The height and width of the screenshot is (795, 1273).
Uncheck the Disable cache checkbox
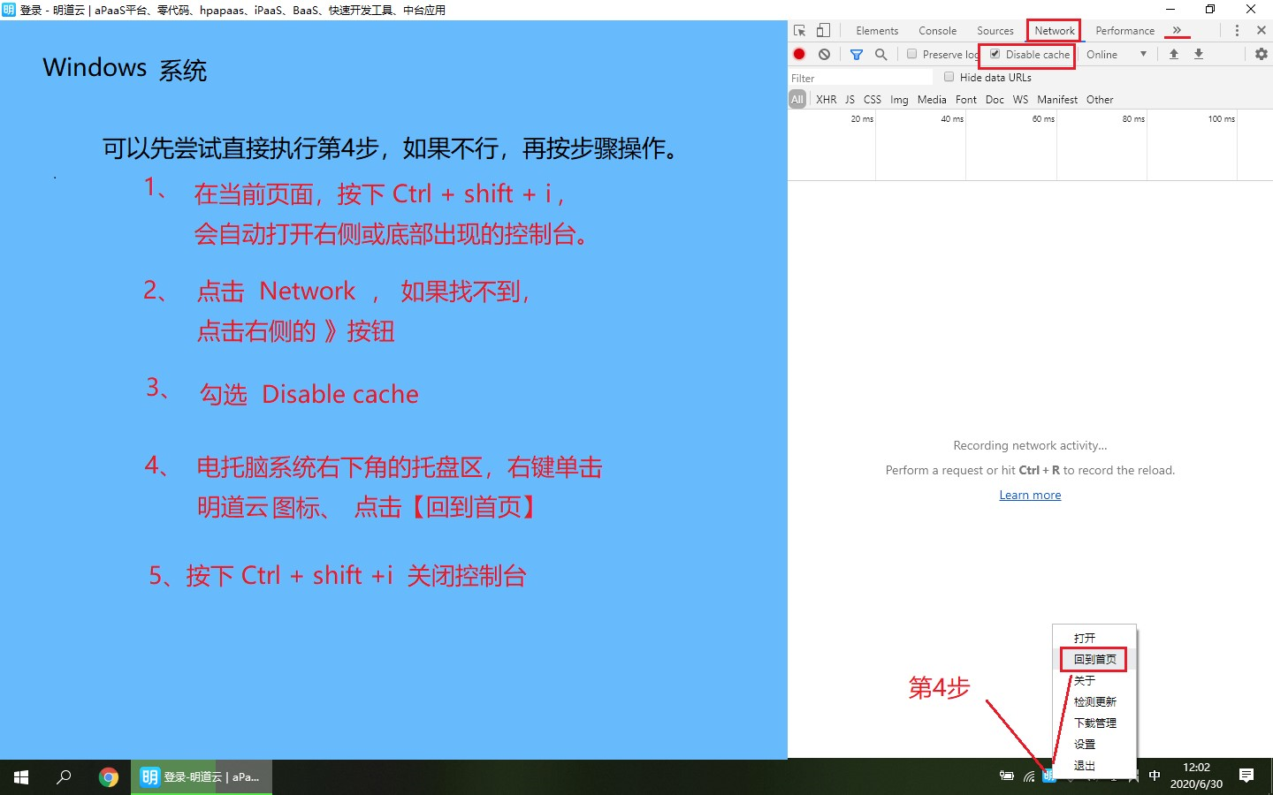pyautogui.click(x=995, y=54)
